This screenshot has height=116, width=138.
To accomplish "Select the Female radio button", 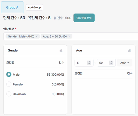I will pyautogui.click(x=9, y=84).
